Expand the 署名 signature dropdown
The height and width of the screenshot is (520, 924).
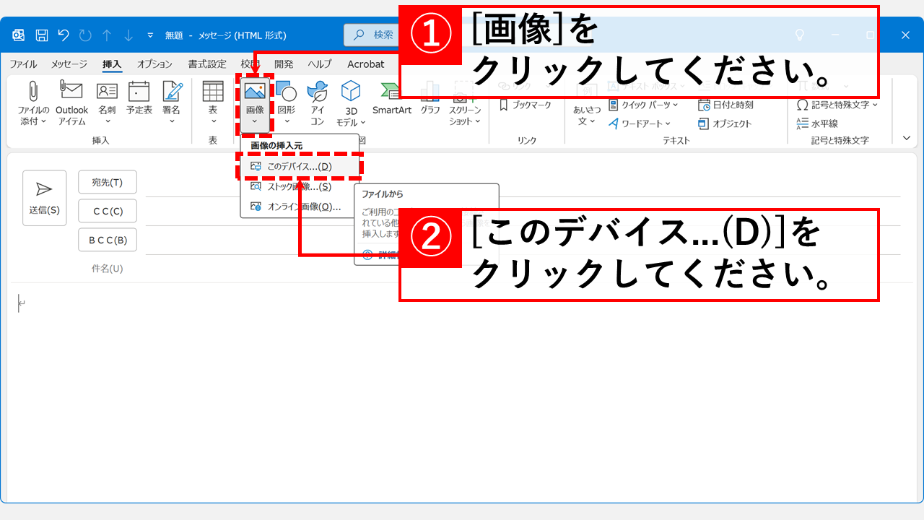tap(172, 121)
